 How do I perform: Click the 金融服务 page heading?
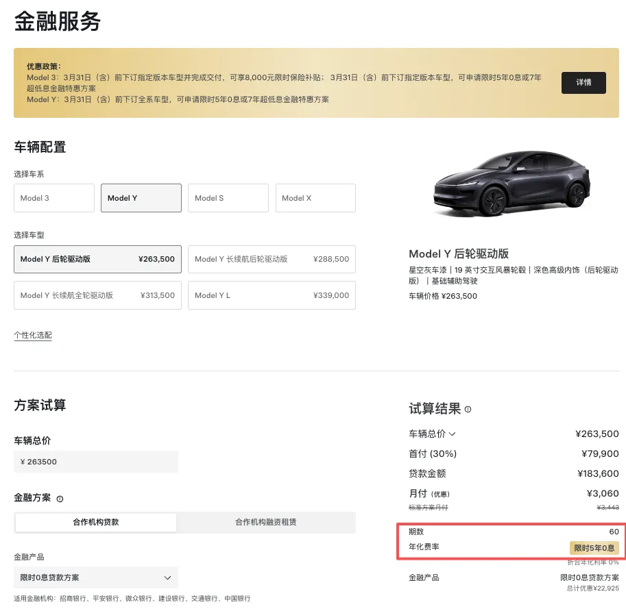click(57, 21)
